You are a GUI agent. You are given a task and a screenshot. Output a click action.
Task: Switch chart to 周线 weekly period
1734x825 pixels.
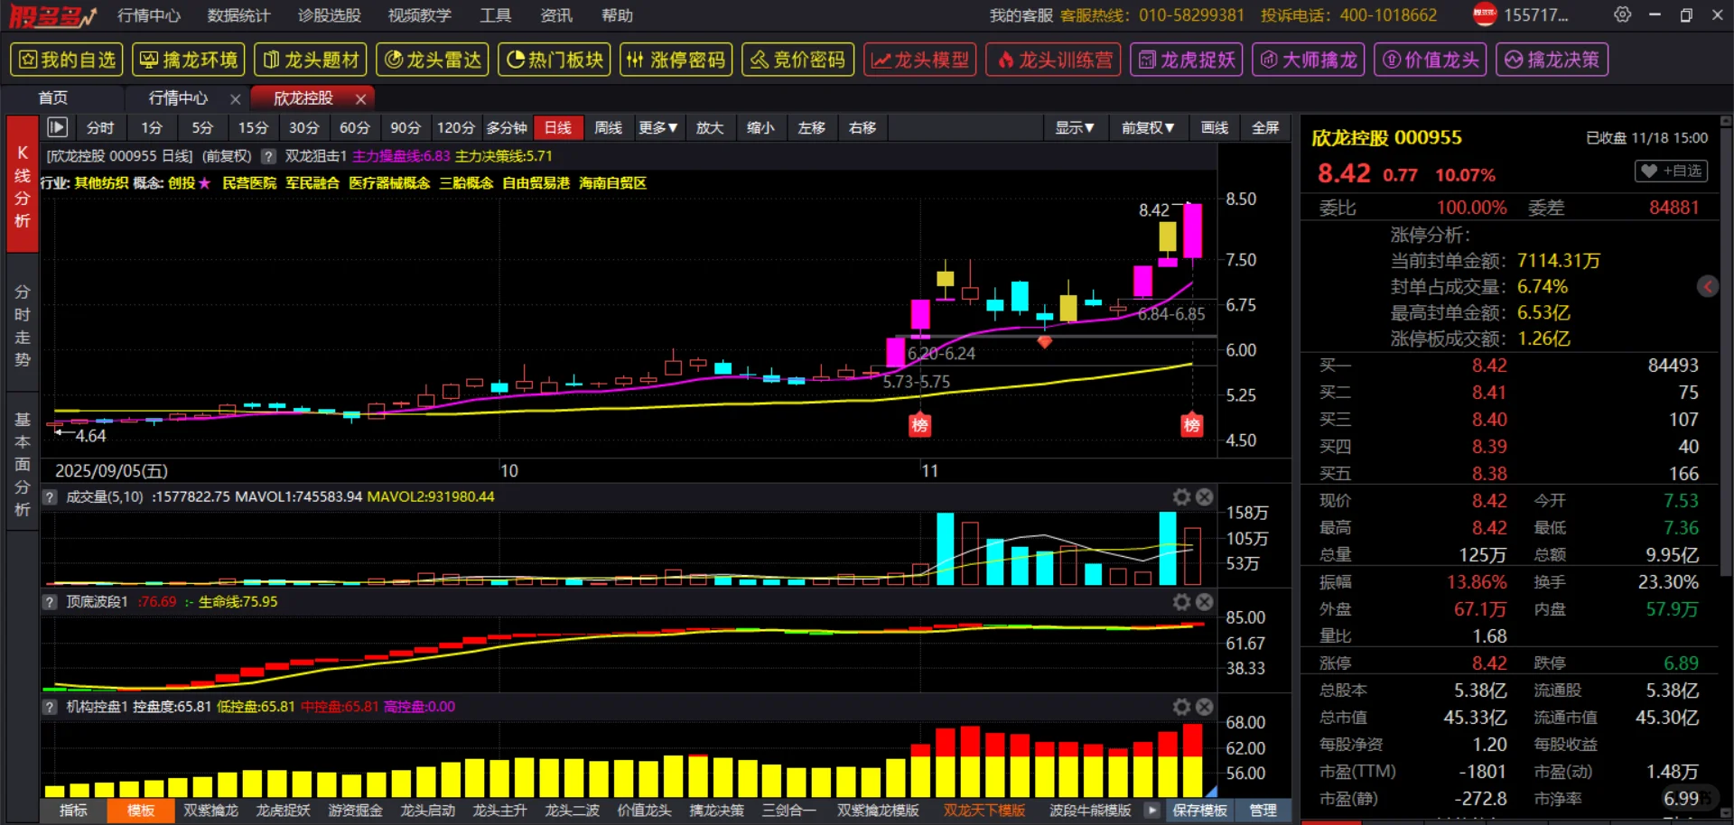tap(608, 128)
